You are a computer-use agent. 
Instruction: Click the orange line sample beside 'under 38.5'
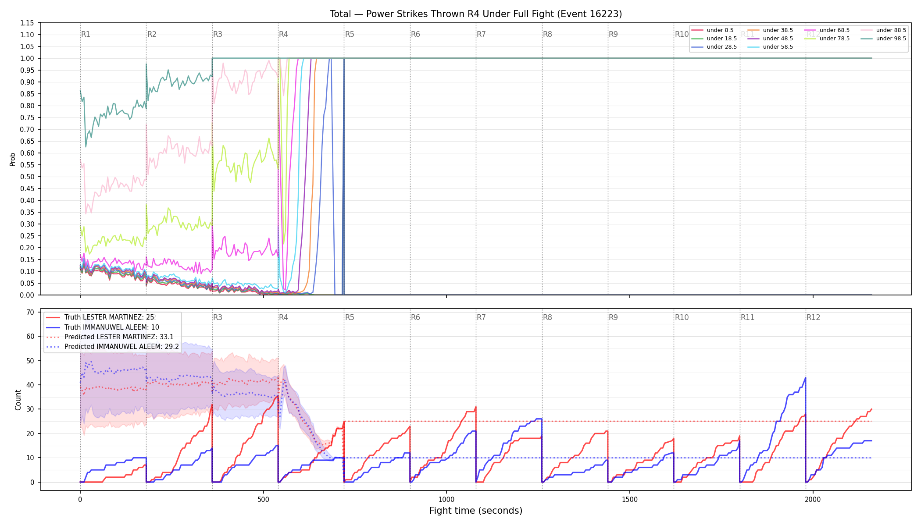(x=753, y=30)
